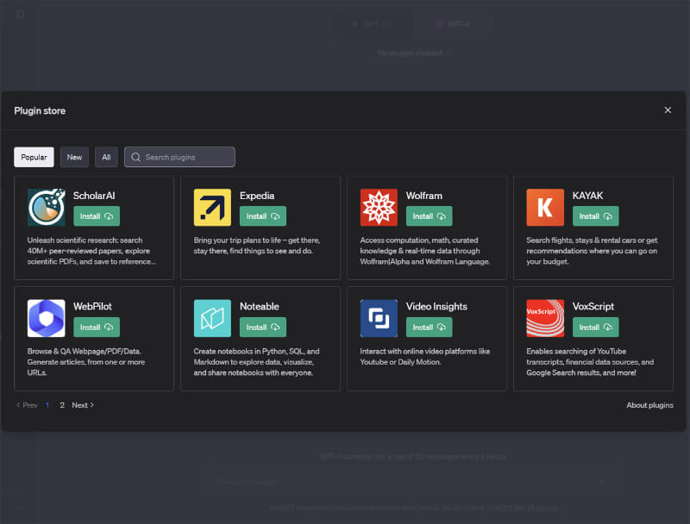Viewport: 690px width, 524px height.
Task: Open the About plugins link
Action: 649,405
